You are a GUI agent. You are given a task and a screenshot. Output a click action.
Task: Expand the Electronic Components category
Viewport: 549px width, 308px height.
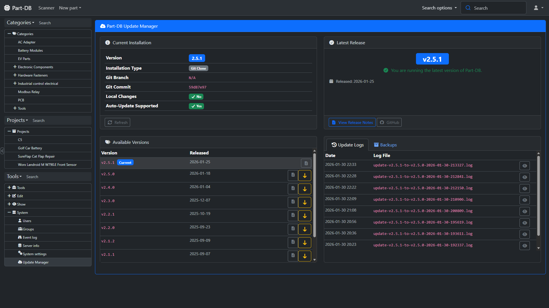pyautogui.click(x=15, y=67)
